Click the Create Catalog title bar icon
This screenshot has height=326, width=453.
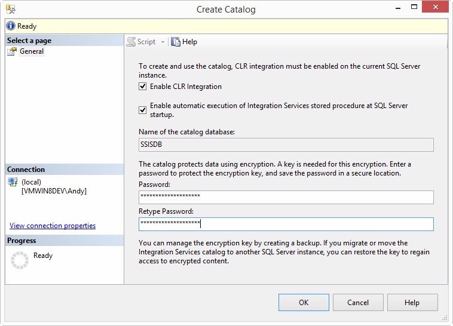coord(11,9)
